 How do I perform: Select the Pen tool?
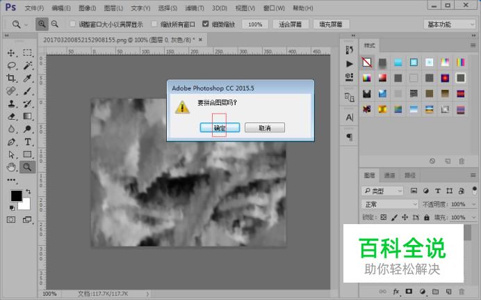coord(11,142)
